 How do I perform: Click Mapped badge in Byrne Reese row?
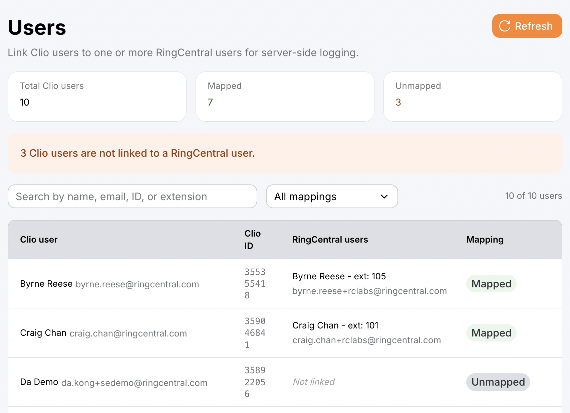[x=491, y=284]
